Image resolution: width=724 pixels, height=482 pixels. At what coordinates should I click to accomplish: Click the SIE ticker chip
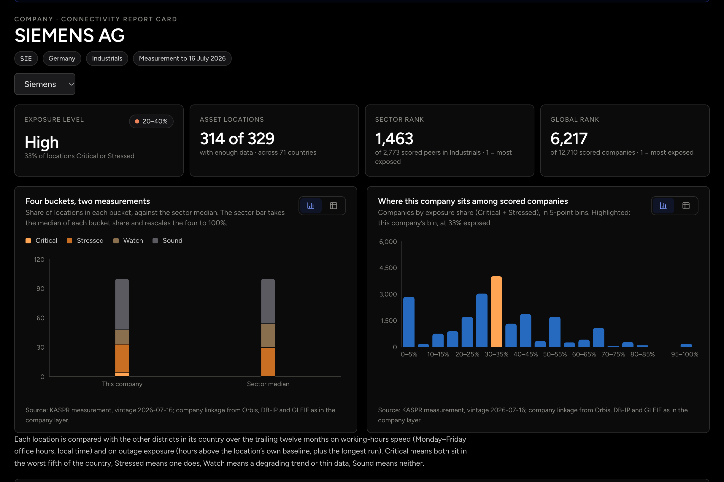coord(26,58)
